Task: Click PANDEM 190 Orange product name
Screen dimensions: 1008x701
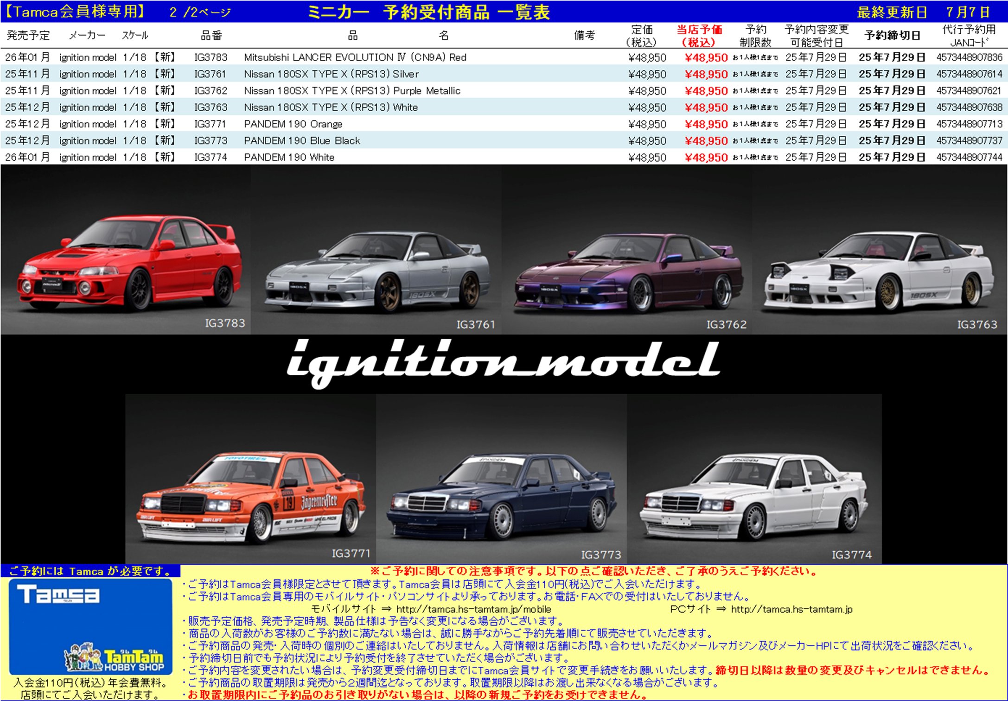Action: tap(293, 124)
